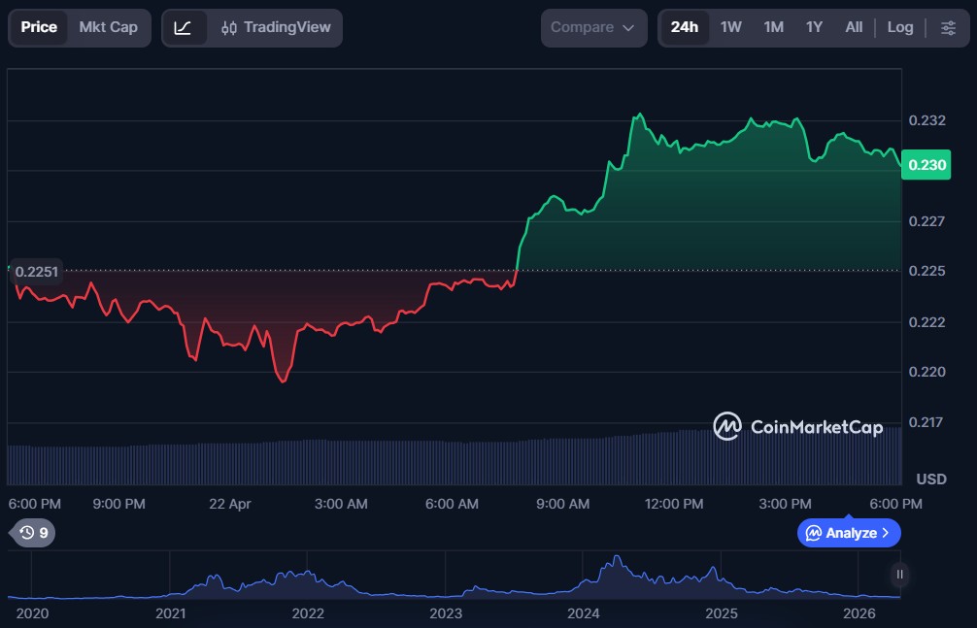Toggle Log scale on chart

pyautogui.click(x=900, y=27)
